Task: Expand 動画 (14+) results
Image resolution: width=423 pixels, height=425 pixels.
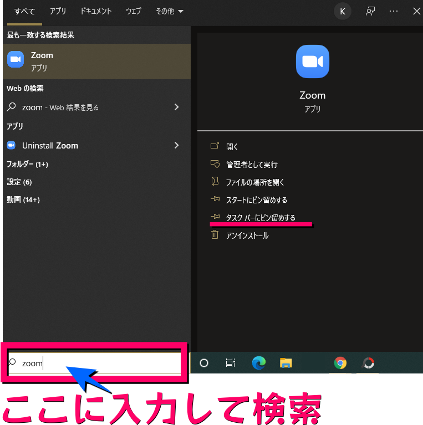Action: [x=23, y=200]
